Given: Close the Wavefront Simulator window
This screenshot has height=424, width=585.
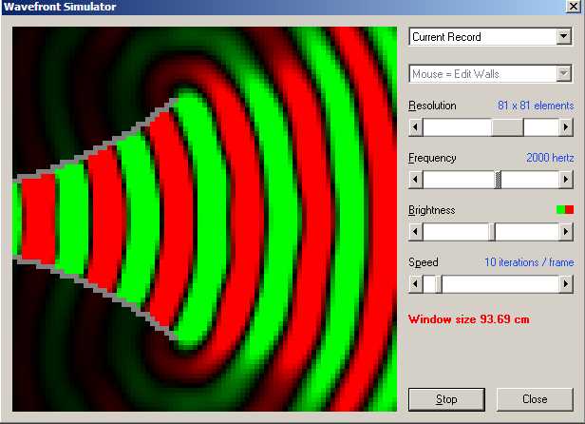Looking at the screenshot, I should click(574, 7).
